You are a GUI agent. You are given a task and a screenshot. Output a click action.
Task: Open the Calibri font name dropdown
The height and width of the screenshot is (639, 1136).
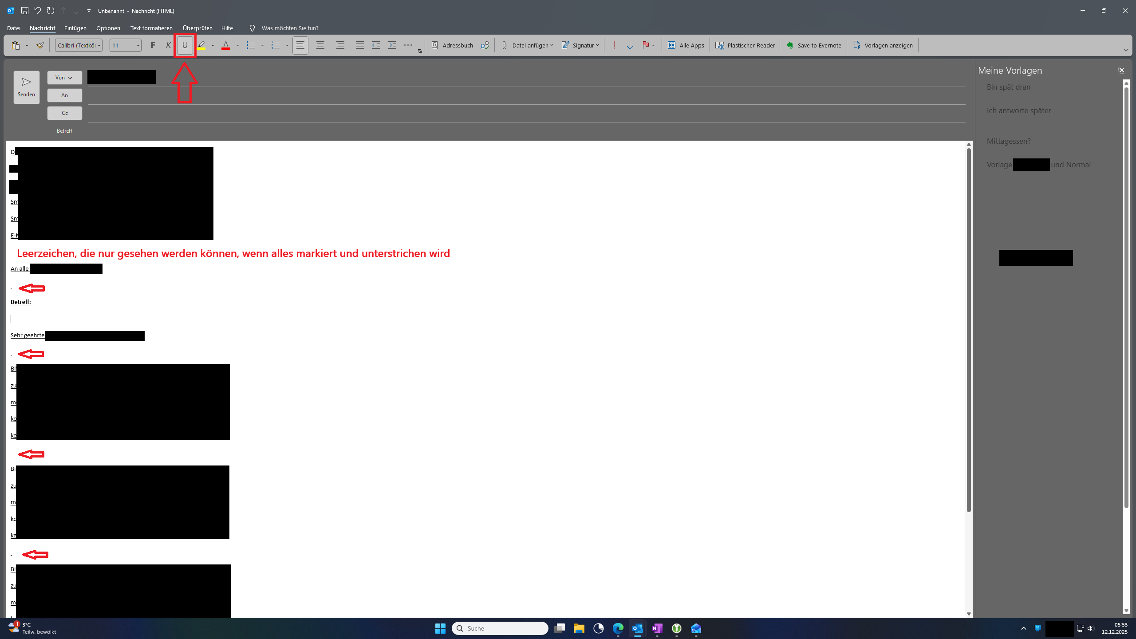100,45
